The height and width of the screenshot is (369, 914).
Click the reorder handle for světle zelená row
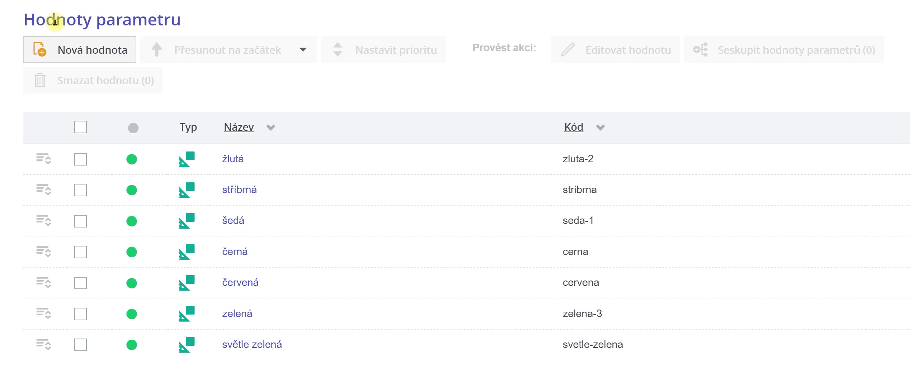[43, 344]
